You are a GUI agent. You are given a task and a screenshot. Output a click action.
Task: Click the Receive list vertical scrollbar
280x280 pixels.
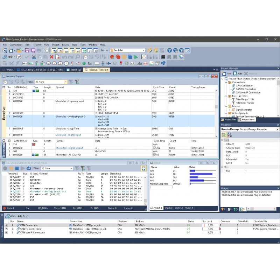(x=216, y=113)
